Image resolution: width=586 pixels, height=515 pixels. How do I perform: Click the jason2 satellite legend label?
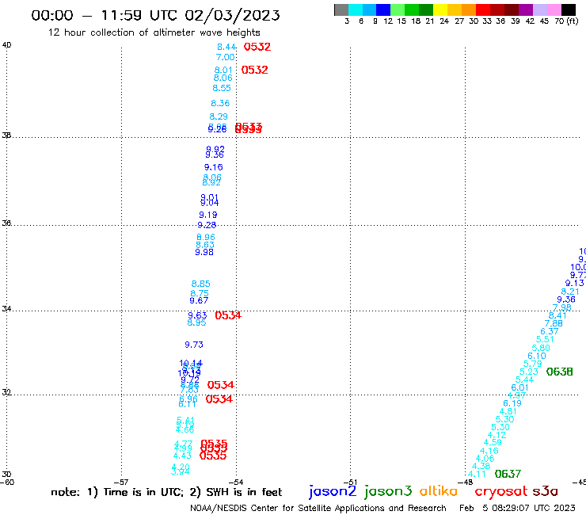[x=333, y=492]
